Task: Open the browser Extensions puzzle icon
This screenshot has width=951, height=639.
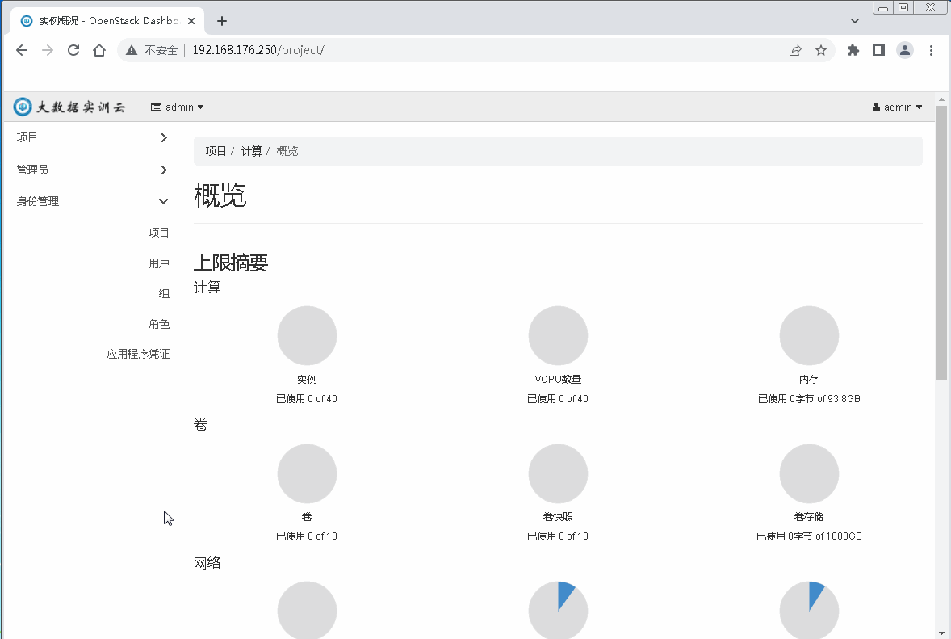Action: coord(851,50)
